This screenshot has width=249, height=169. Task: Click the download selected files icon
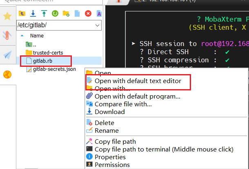coord(33,14)
